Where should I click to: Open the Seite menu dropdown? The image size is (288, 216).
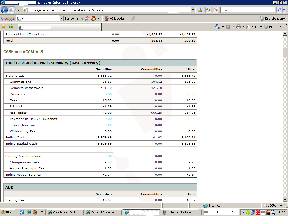pos(254,27)
